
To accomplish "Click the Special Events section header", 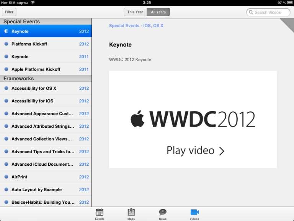I will 46,21.
